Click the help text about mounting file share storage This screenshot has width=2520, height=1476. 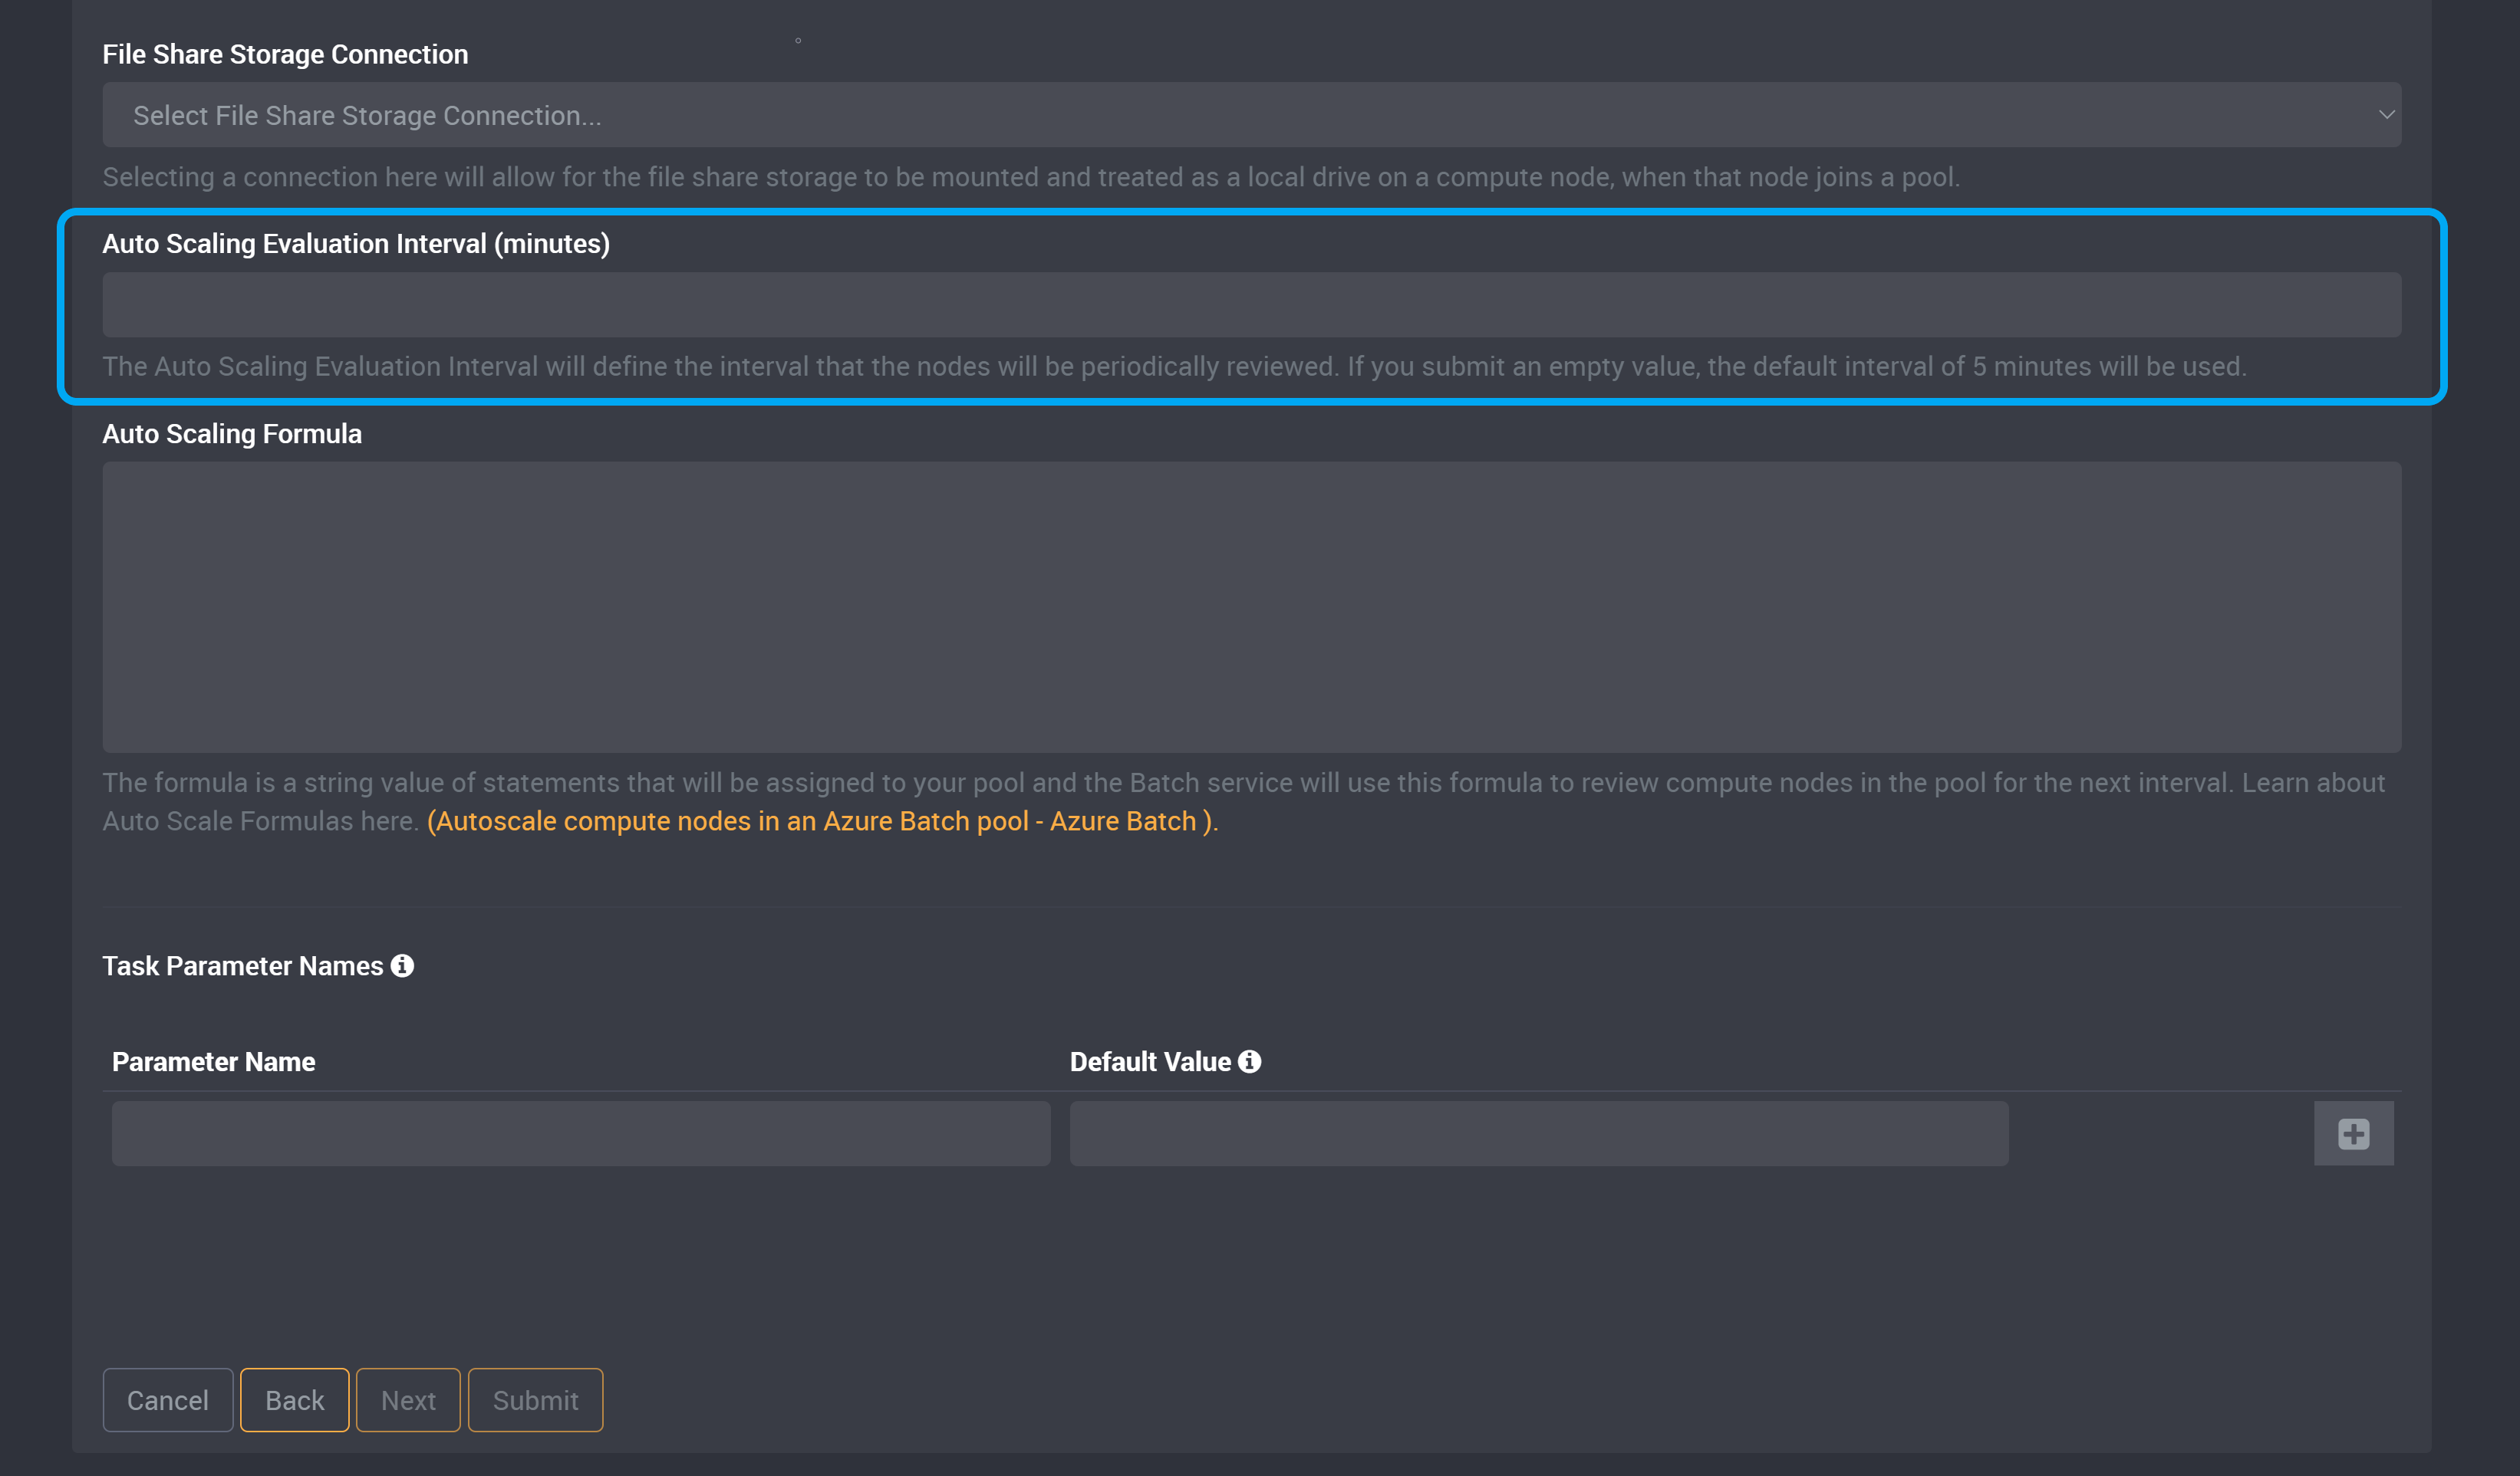[1031, 177]
